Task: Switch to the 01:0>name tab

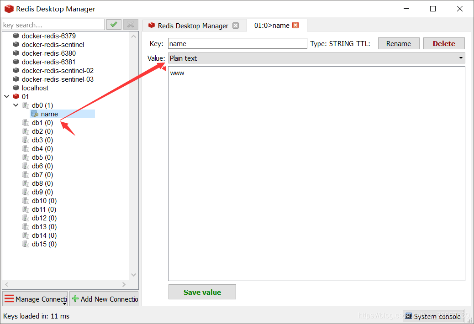Action: click(x=277, y=26)
